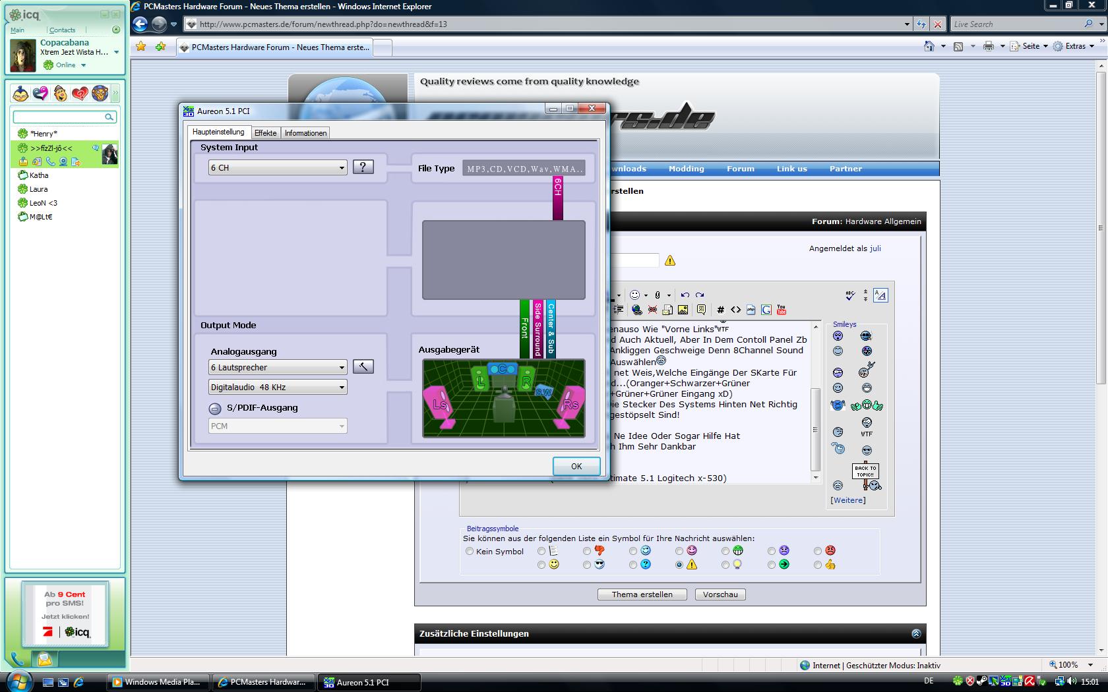
Task: Click the question mark help button beside 6 CH
Action: pos(363,167)
